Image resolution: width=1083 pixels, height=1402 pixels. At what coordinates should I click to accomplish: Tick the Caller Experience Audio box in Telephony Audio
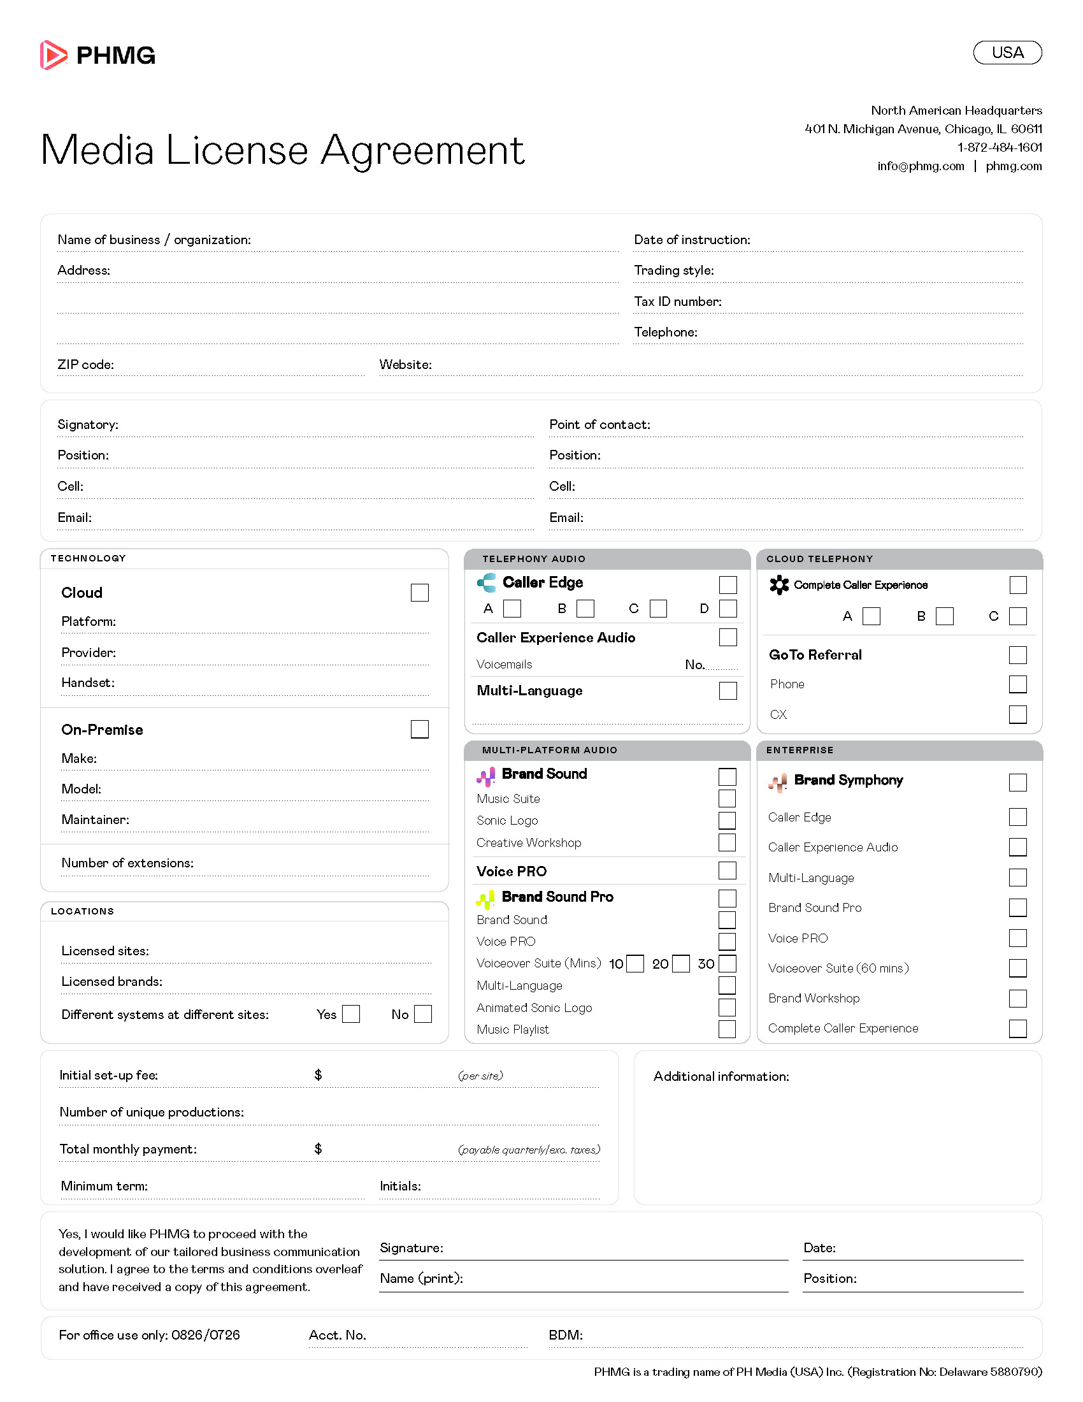coord(728,637)
